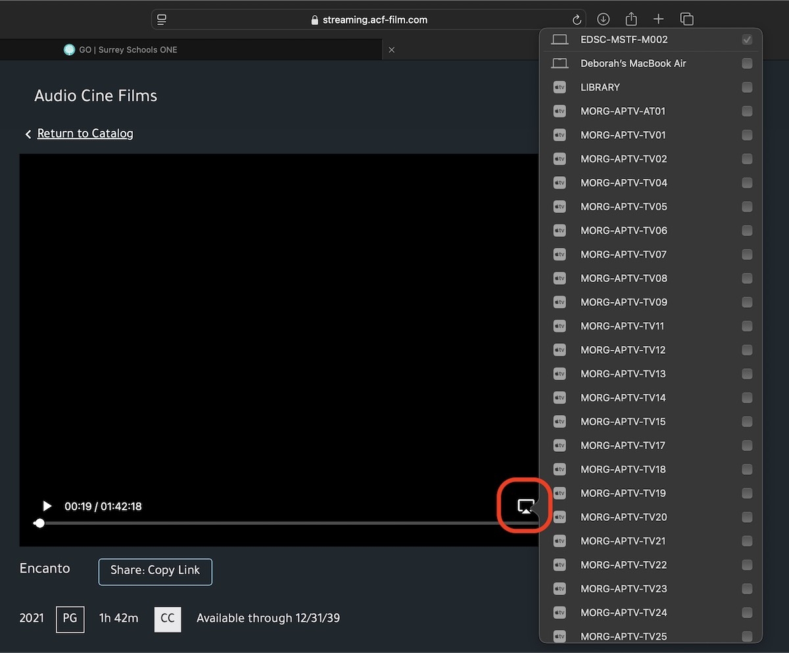Click the MORG-APTV-TV20 device name
This screenshot has height=653, width=789.
[x=623, y=517]
